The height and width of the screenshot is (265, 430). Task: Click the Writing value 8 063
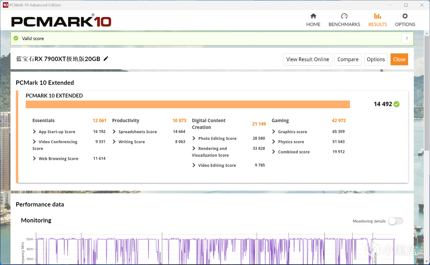point(180,142)
